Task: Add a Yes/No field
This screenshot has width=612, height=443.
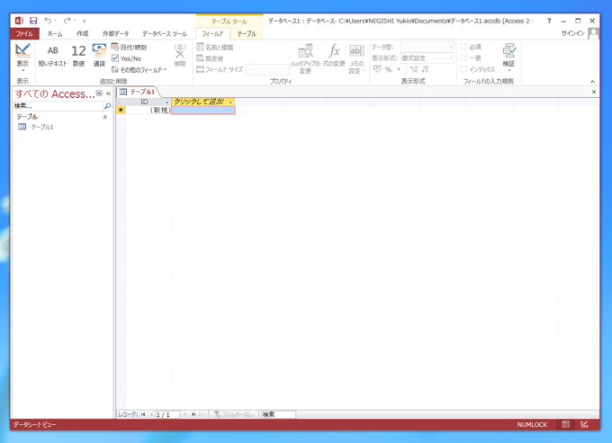Action: pos(127,58)
